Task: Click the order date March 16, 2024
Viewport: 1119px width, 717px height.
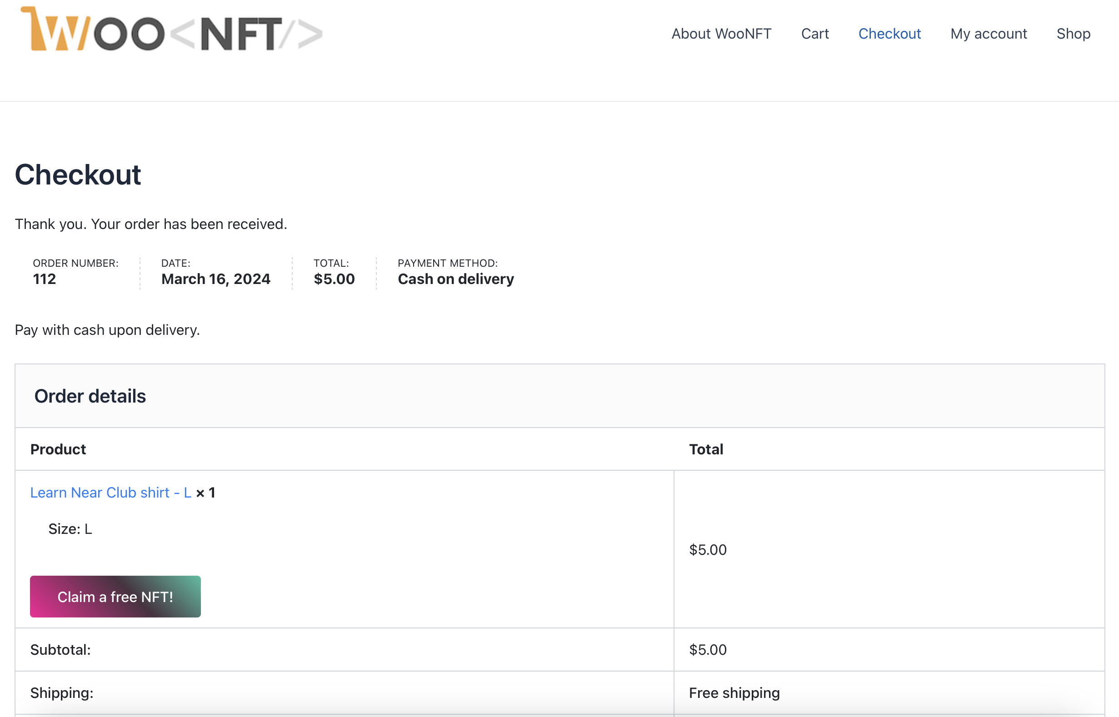Action: 215,279
